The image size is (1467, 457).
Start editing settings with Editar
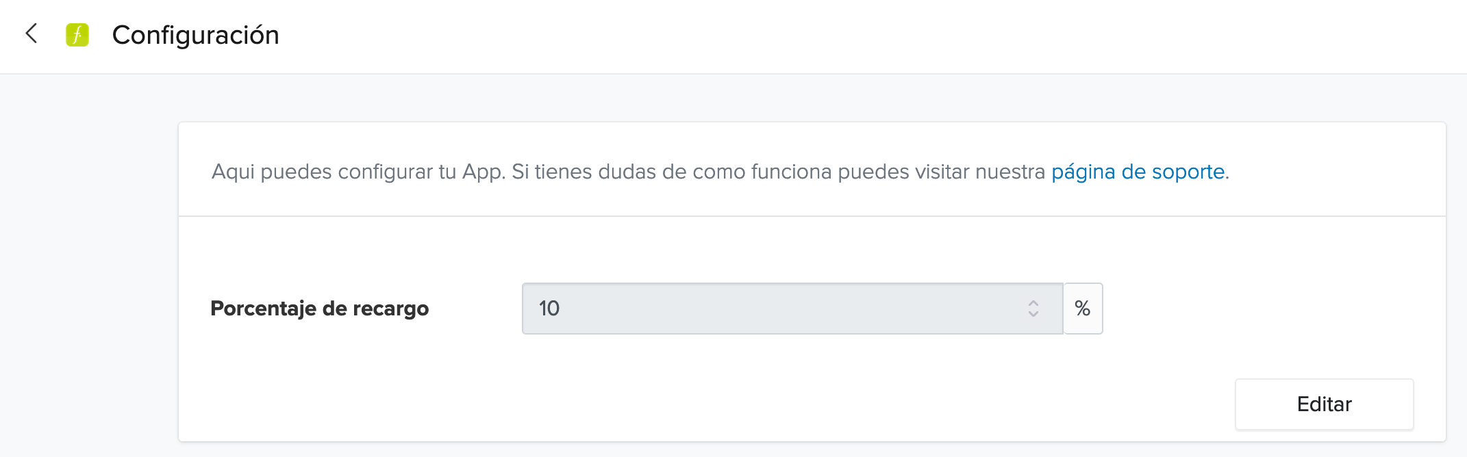1324,404
